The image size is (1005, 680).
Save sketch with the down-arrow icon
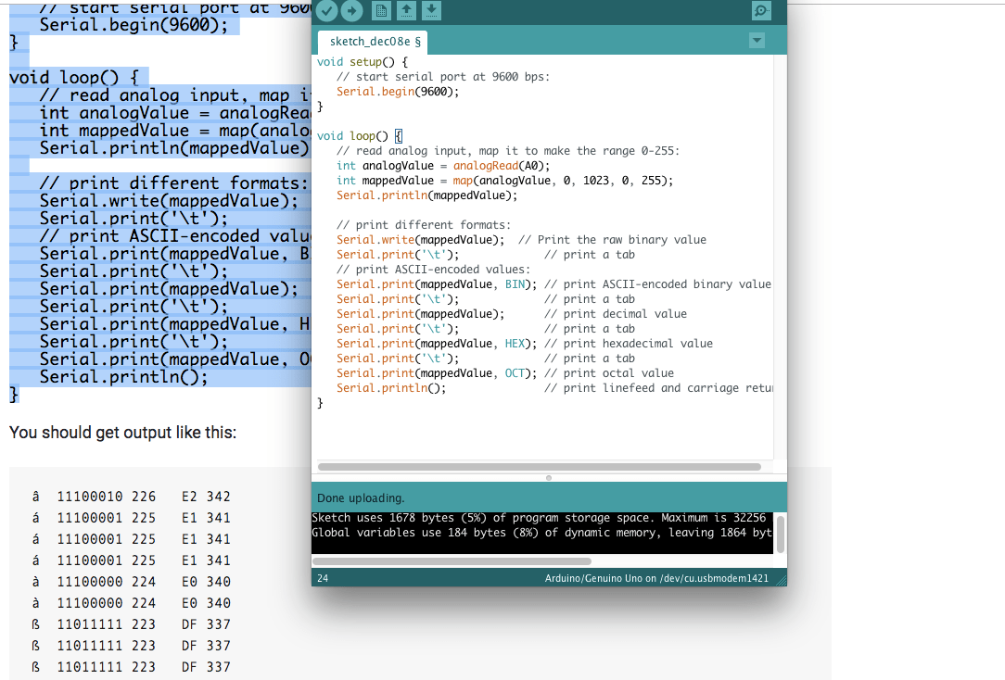(431, 10)
